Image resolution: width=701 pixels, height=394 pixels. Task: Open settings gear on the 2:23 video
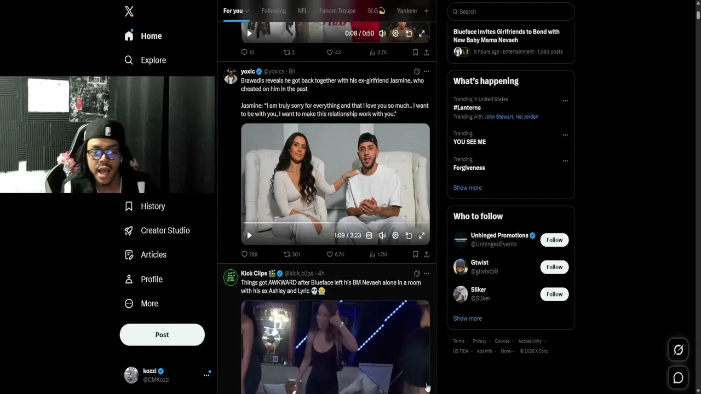click(x=395, y=235)
